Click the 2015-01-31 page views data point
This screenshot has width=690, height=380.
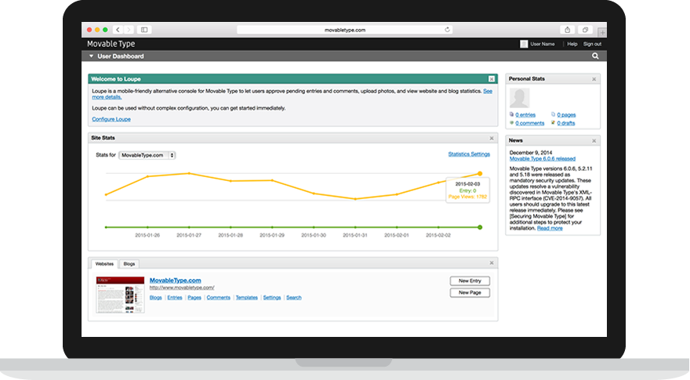[355, 199]
